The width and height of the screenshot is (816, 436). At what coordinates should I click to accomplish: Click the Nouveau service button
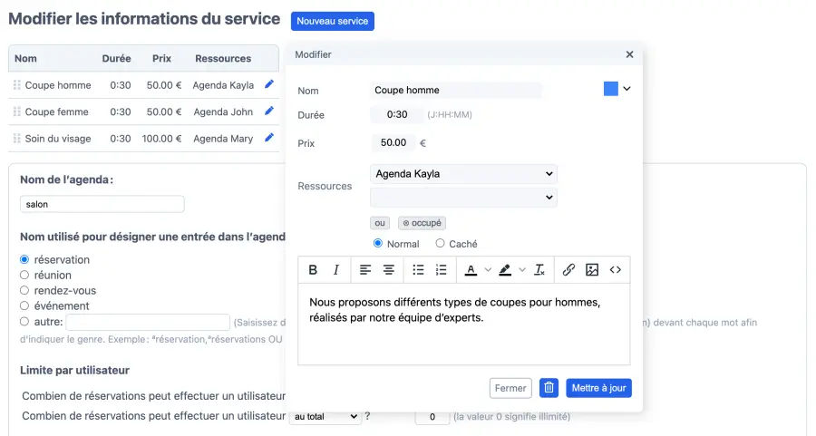pos(332,21)
